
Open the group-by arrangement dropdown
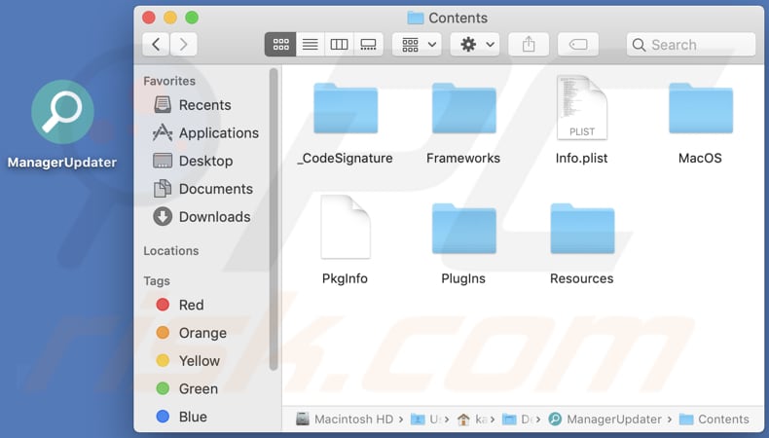[417, 45]
